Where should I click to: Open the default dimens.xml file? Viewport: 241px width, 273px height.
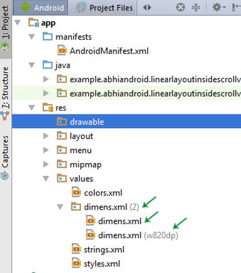pyautogui.click(x=120, y=221)
